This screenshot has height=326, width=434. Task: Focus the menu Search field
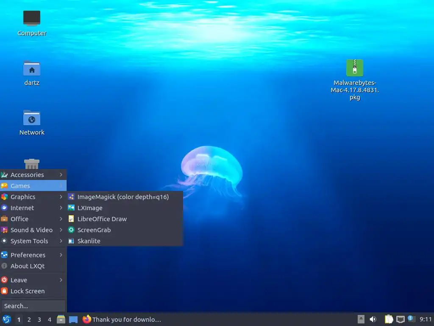[x=33, y=306]
